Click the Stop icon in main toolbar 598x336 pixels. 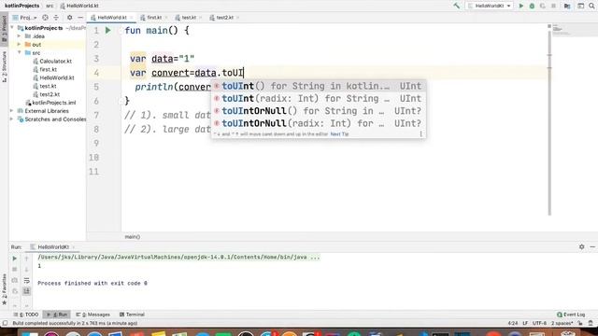point(553,6)
